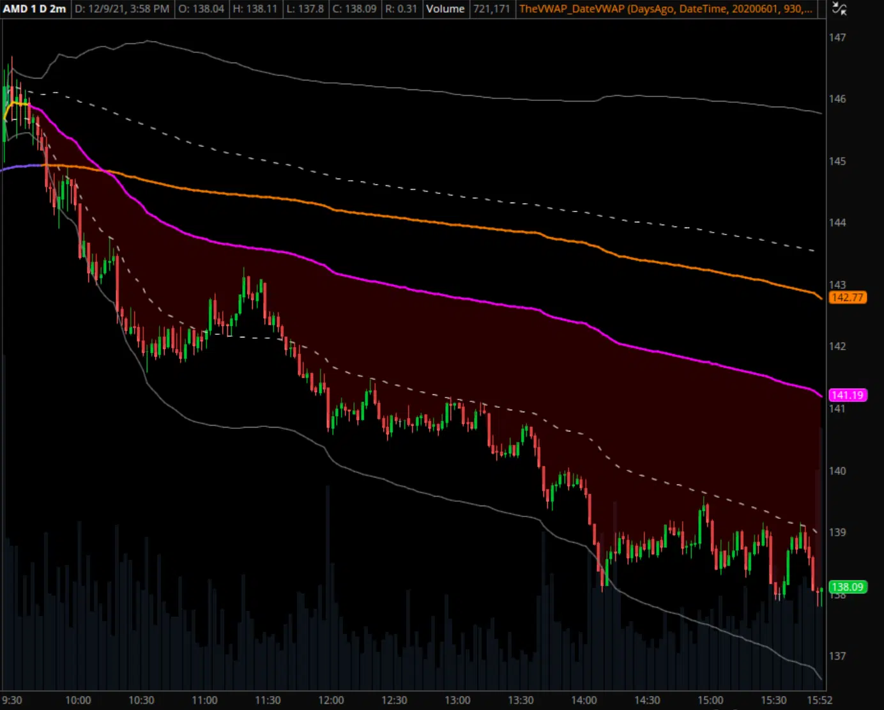Click the 12:00 time axis label
884x710 pixels.
click(331, 700)
